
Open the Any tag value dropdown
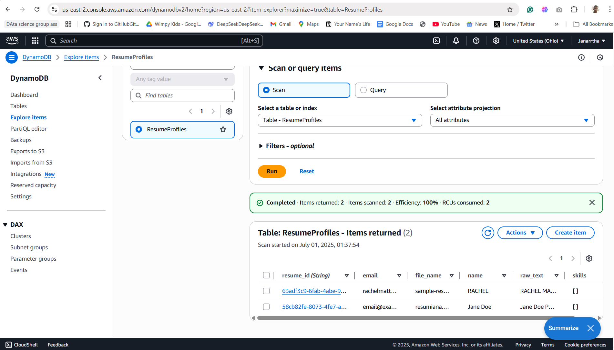click(x=182, y=79)
